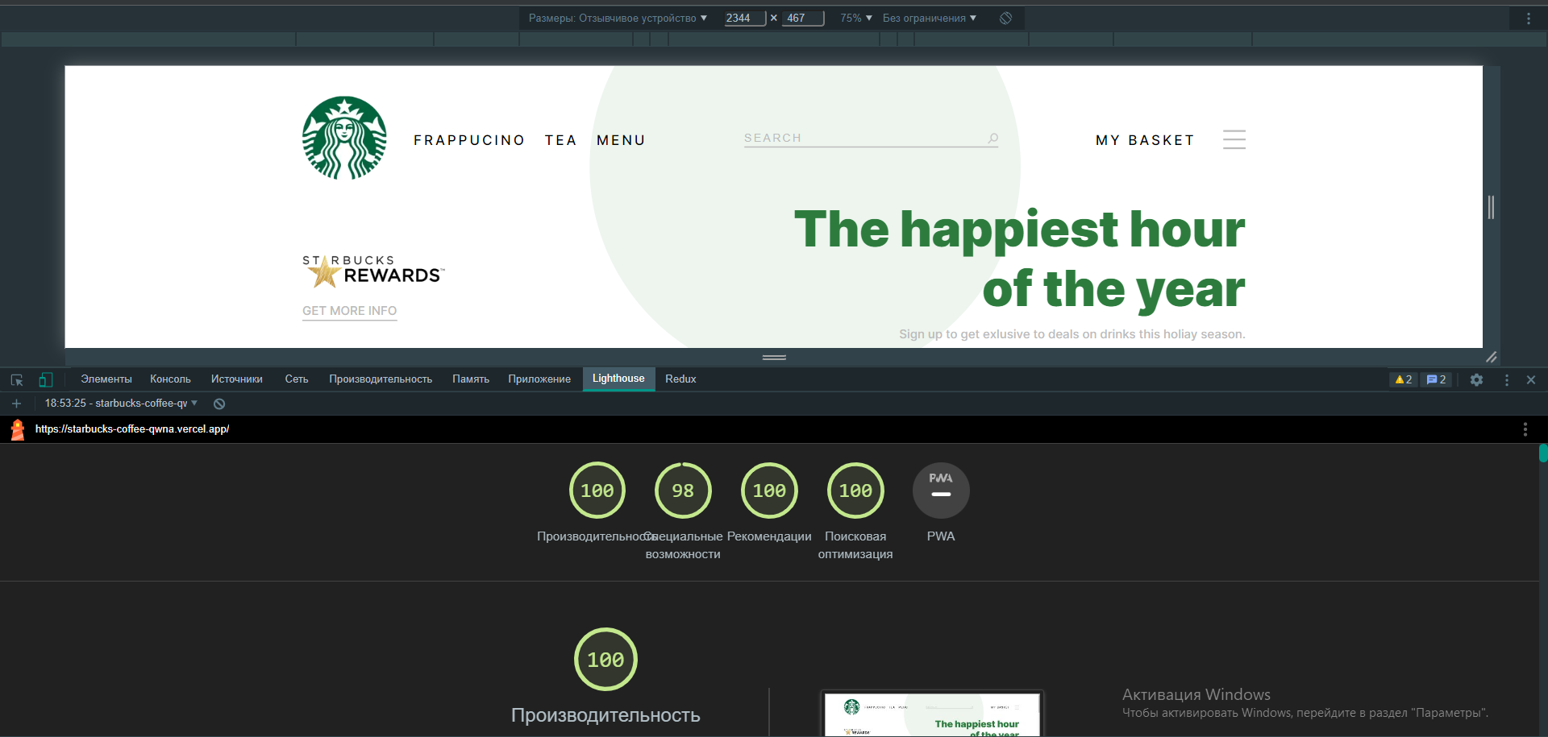Click the DevTools settings gear
The width and height of the screenshot is (1548, 737).
1476,379
